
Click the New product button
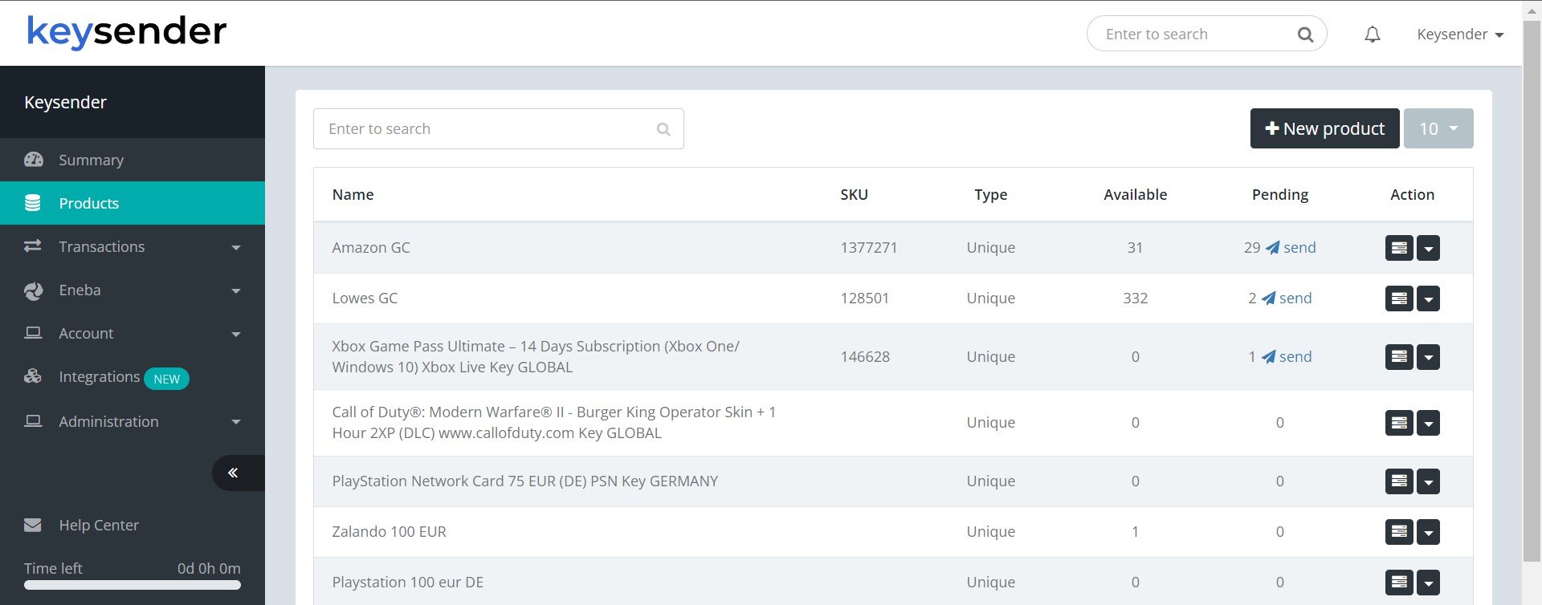1324,128
